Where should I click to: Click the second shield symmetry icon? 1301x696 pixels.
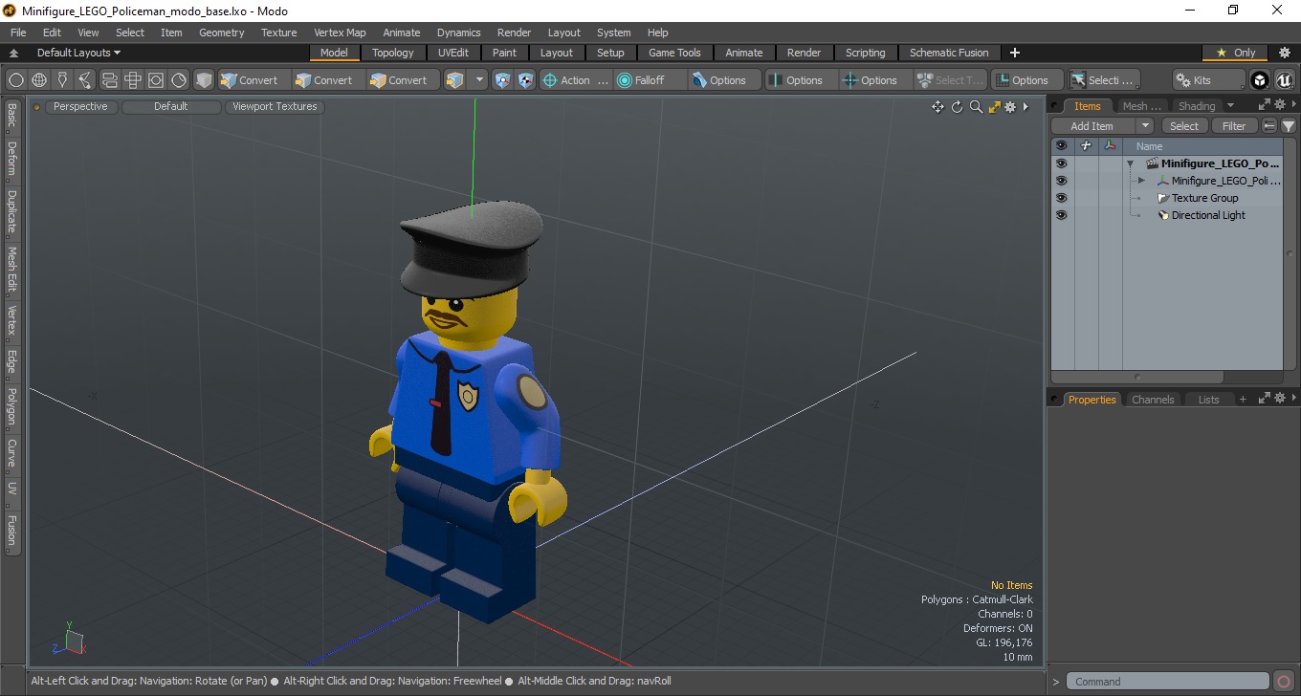coord(525,80)
